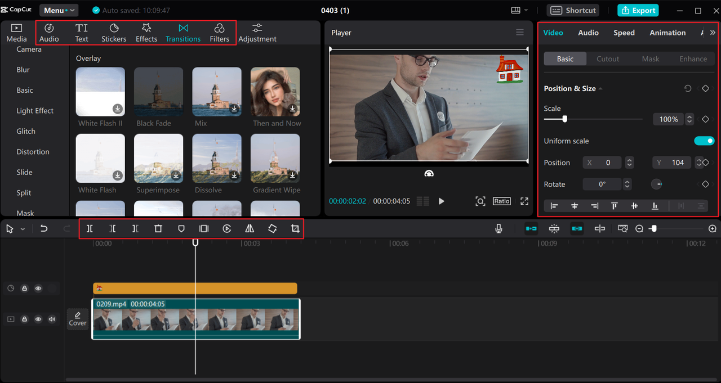Toggle auto snapping in timeline

[x=554, y=229]
